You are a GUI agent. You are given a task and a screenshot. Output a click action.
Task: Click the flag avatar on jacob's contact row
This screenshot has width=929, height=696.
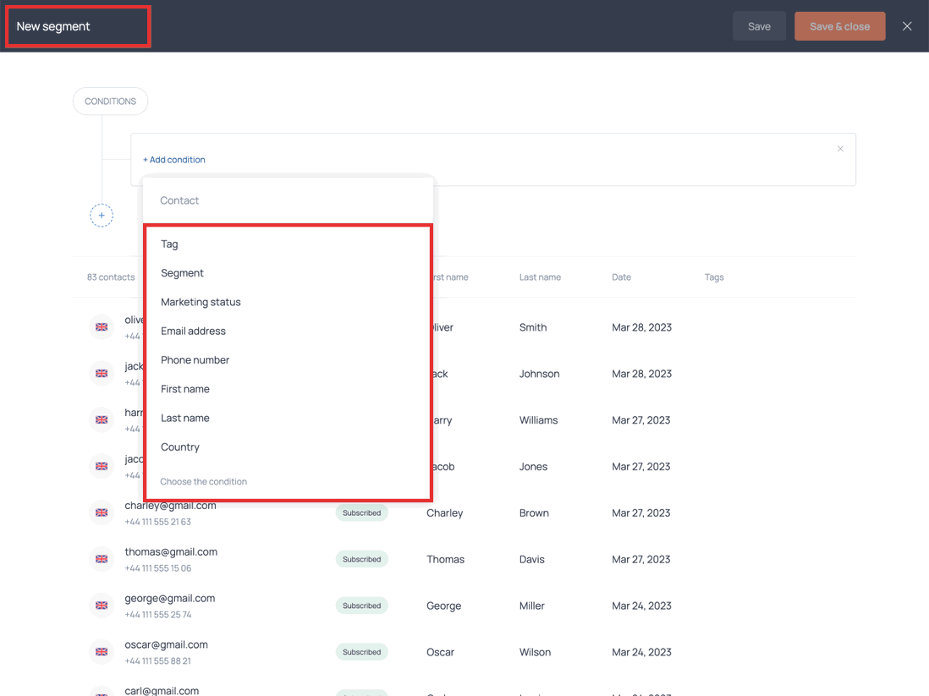click(x=102, y=466)
